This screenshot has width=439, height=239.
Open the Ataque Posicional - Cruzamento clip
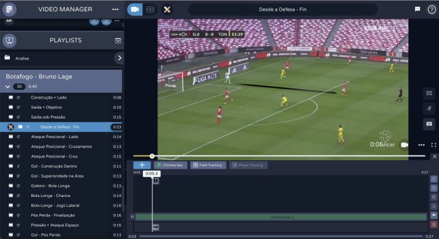click(x=61, y=147)
